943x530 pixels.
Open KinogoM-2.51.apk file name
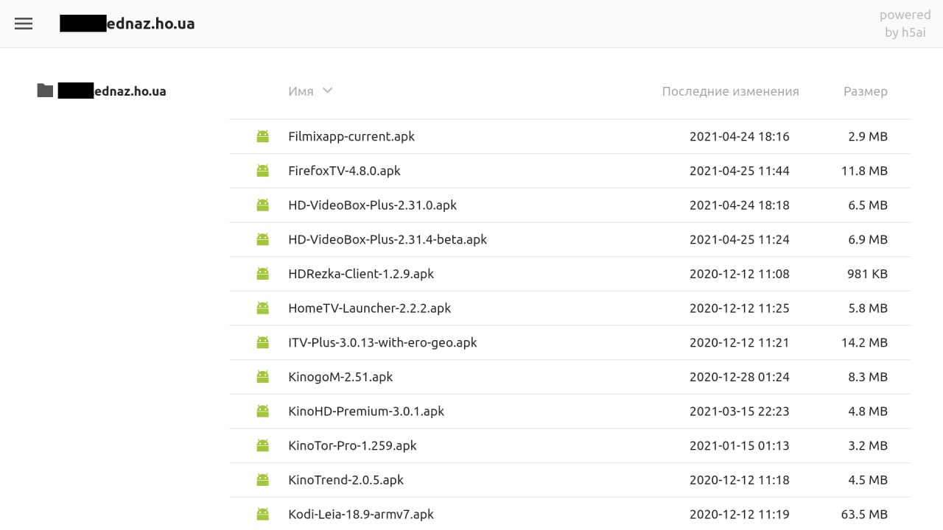click(340, 377)
